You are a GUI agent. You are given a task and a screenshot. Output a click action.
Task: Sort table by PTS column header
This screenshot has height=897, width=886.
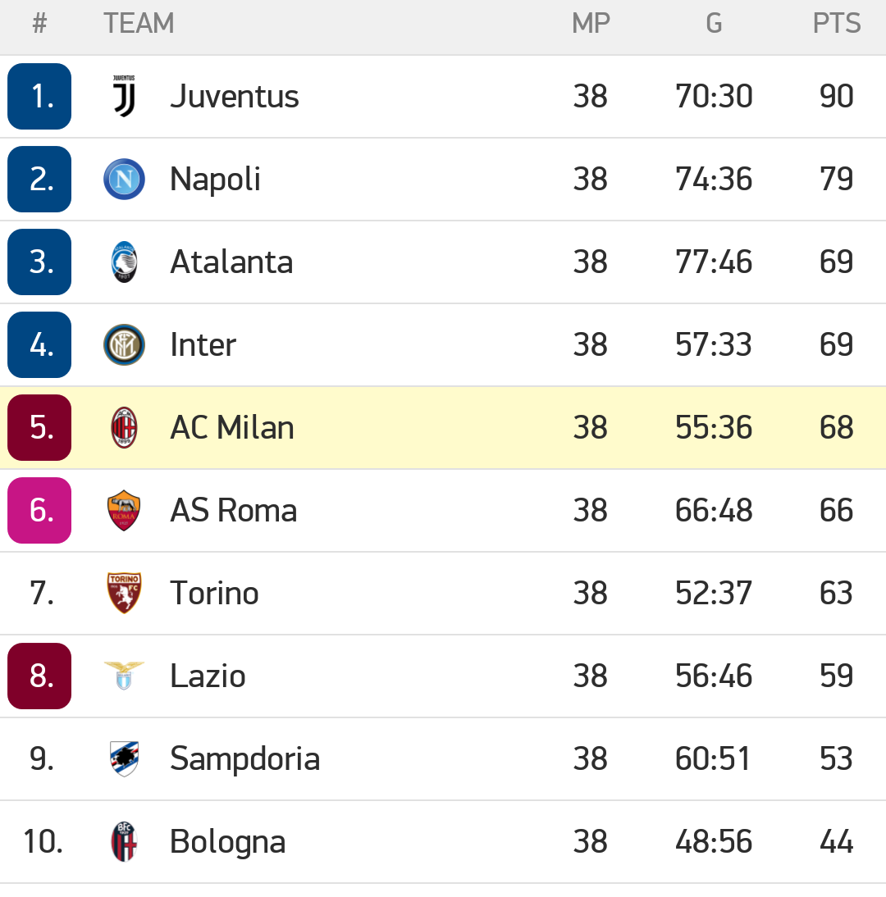pos(836,24)
